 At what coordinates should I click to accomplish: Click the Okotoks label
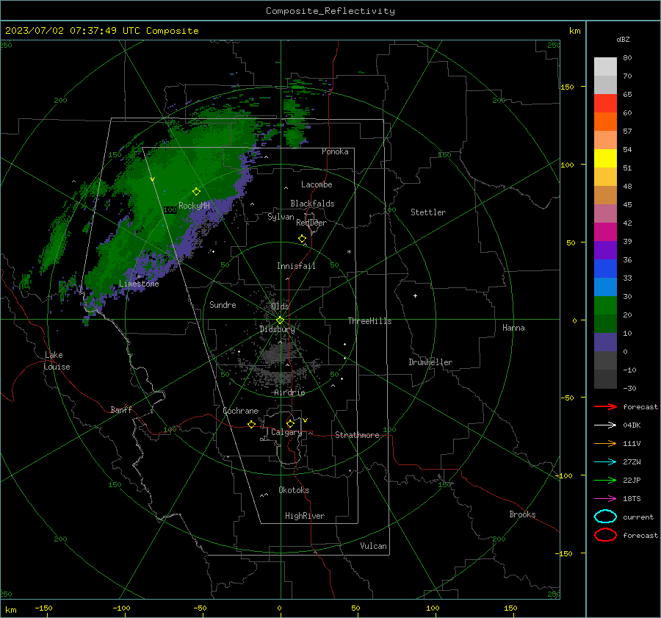pos(294,490)
